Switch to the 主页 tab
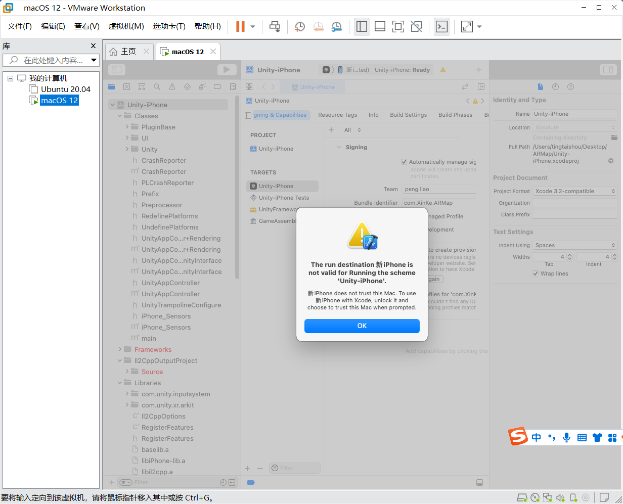 128,52
